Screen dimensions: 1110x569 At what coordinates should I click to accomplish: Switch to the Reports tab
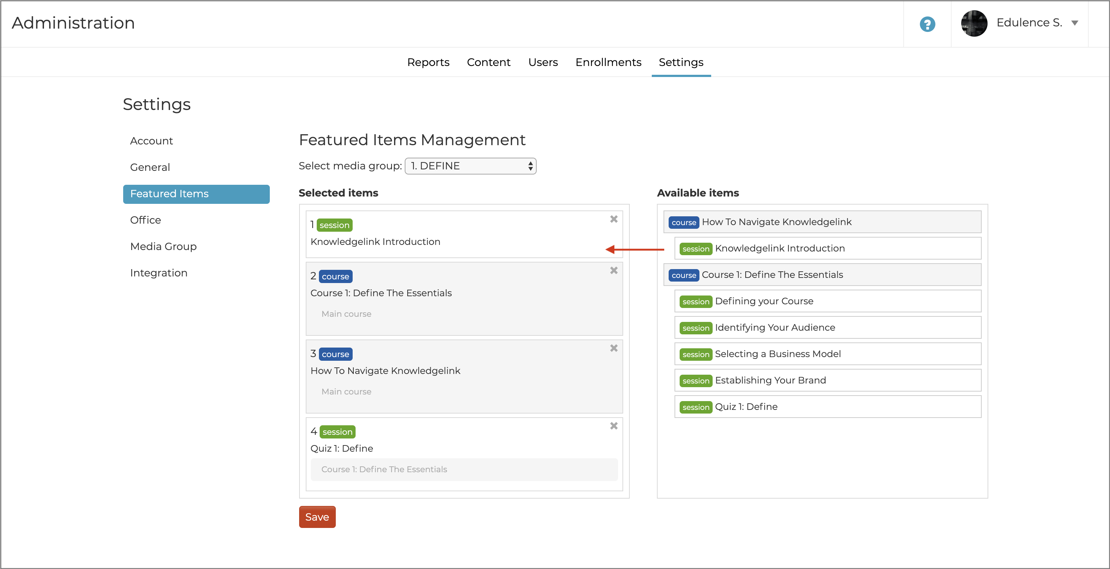click(x=428, y=62)
